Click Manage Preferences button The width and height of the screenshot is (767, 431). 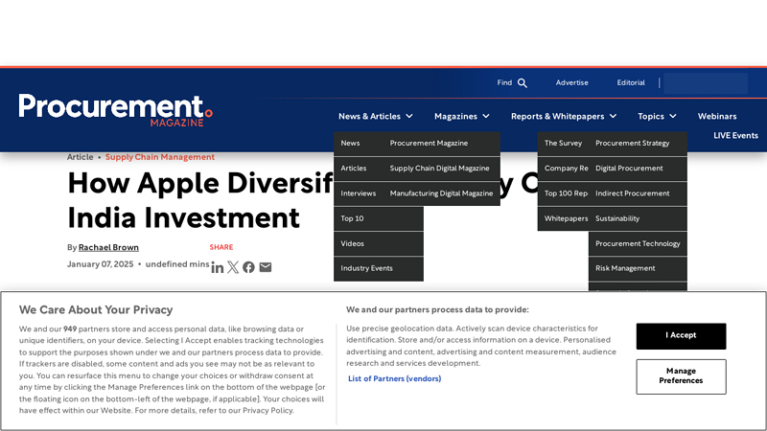(x=681, y=376)
